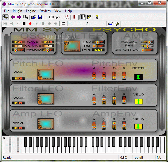
Task: Adjust filter ENV slider
Action: coord(98,42)
